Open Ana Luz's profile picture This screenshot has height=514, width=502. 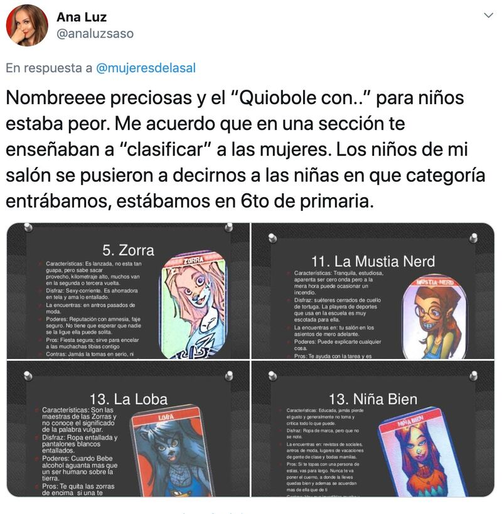click(x=27, y=26)
